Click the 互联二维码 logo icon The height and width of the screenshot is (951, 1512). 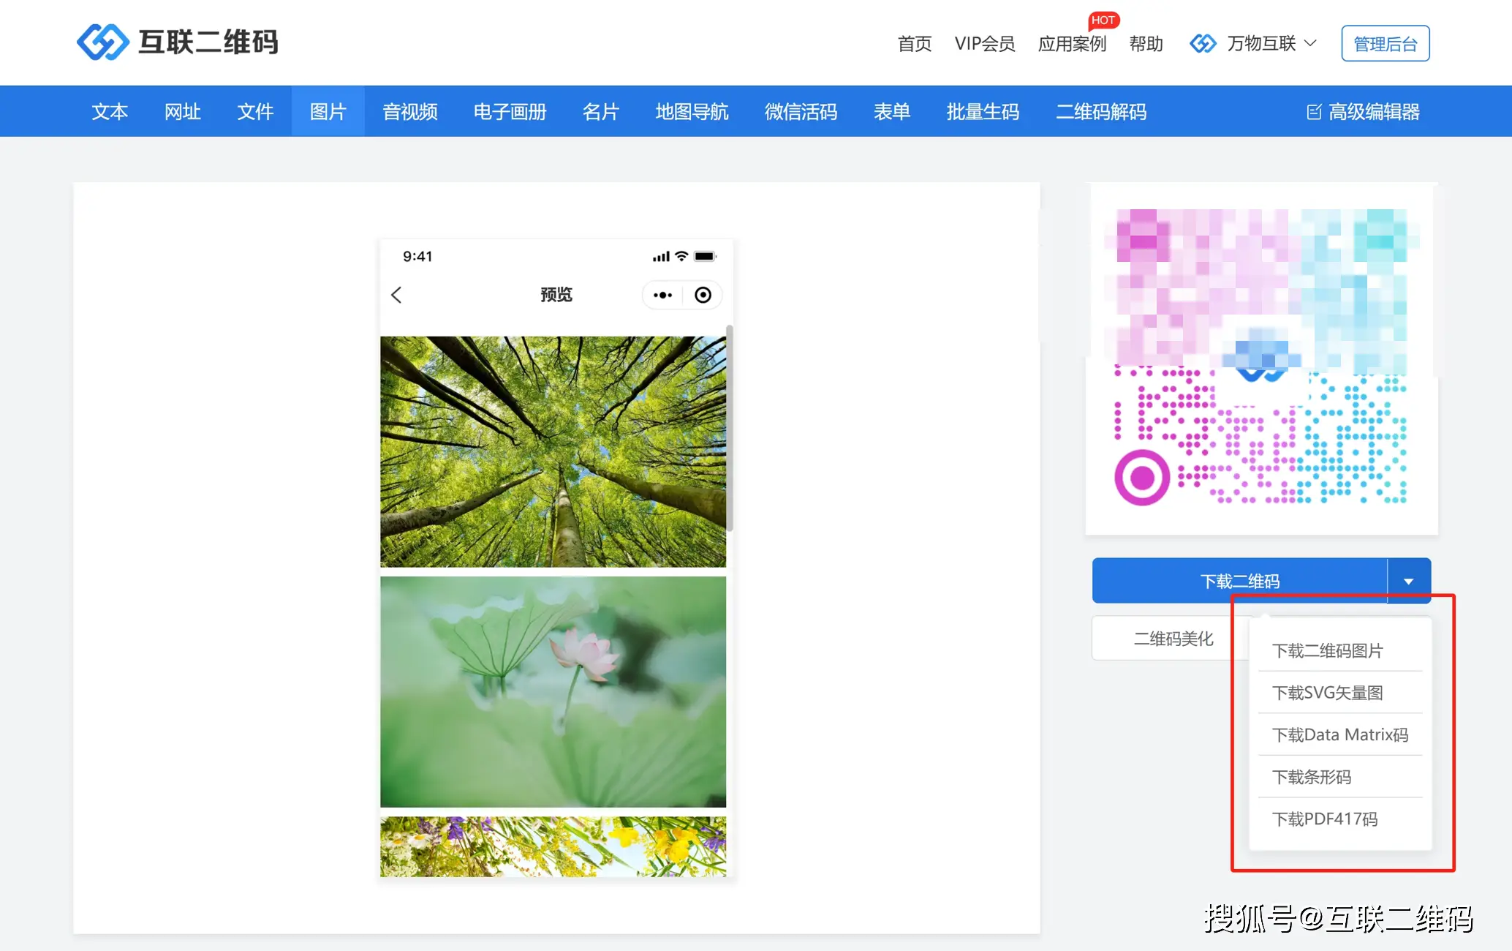click(103, 42)
